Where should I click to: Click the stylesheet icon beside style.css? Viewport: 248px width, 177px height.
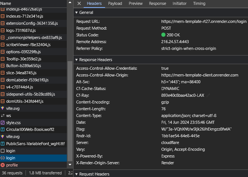pyautogui.click(x=3, y=123)
